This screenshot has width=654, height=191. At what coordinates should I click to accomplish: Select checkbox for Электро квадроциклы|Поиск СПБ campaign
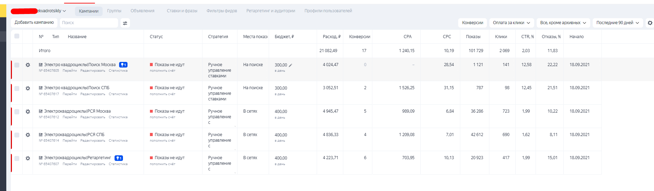[x=17, y=88]
